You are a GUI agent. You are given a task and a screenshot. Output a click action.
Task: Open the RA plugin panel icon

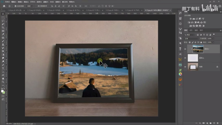pyautogui.click(x=180, y=65)
